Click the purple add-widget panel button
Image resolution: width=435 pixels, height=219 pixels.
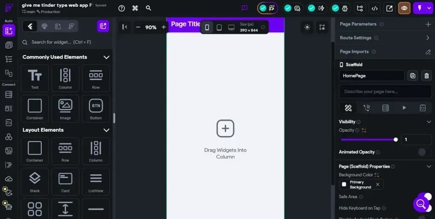(x=103, y=26)
